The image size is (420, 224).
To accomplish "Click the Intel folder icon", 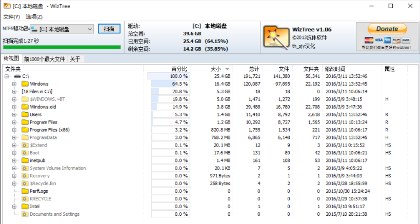I will coord(25,207).
